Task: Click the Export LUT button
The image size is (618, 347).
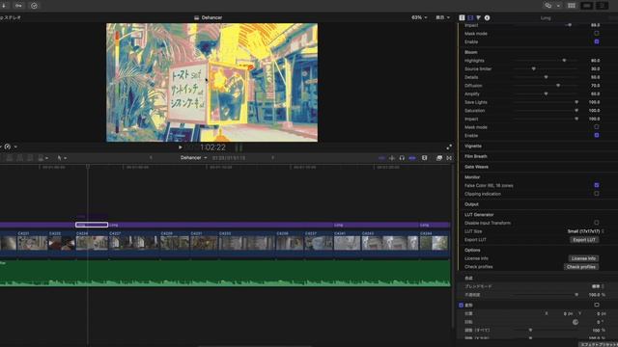Action: point(584,240)
